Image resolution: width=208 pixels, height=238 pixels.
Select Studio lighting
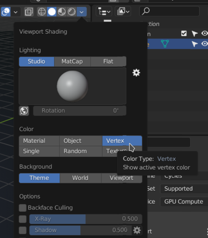pyautogui.click(x=37, y=61)
